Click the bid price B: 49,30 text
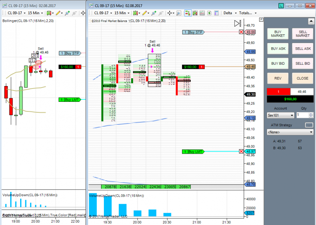The height and width of the screenshot is (225, 316). point(279,148)
